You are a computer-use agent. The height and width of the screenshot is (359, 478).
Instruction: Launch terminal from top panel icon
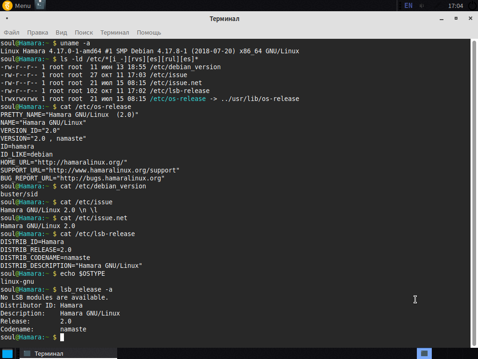(x=40, y=5)
